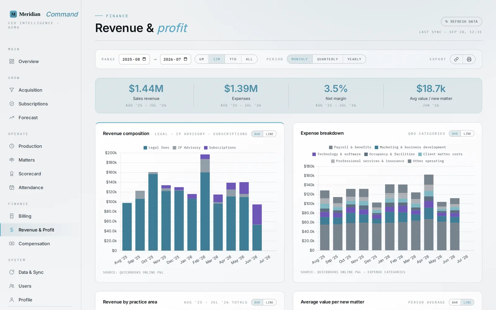Switch Revenue composition chart to Bar
496x310 pixels.
257,134
